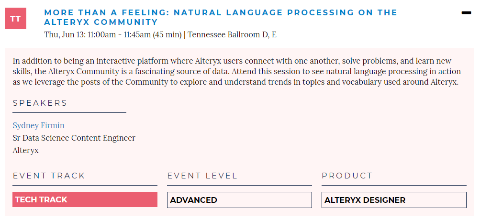Viewport: 480px width, 221px height.
Task: Click the Sr Data Science Content Engineer title
Action: point(74,138)
